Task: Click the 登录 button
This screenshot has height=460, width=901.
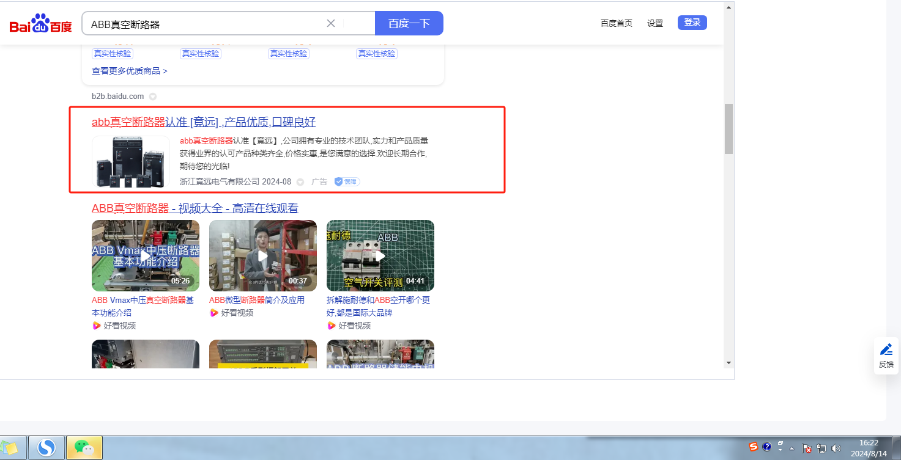Action: click(x=692, y=23)
